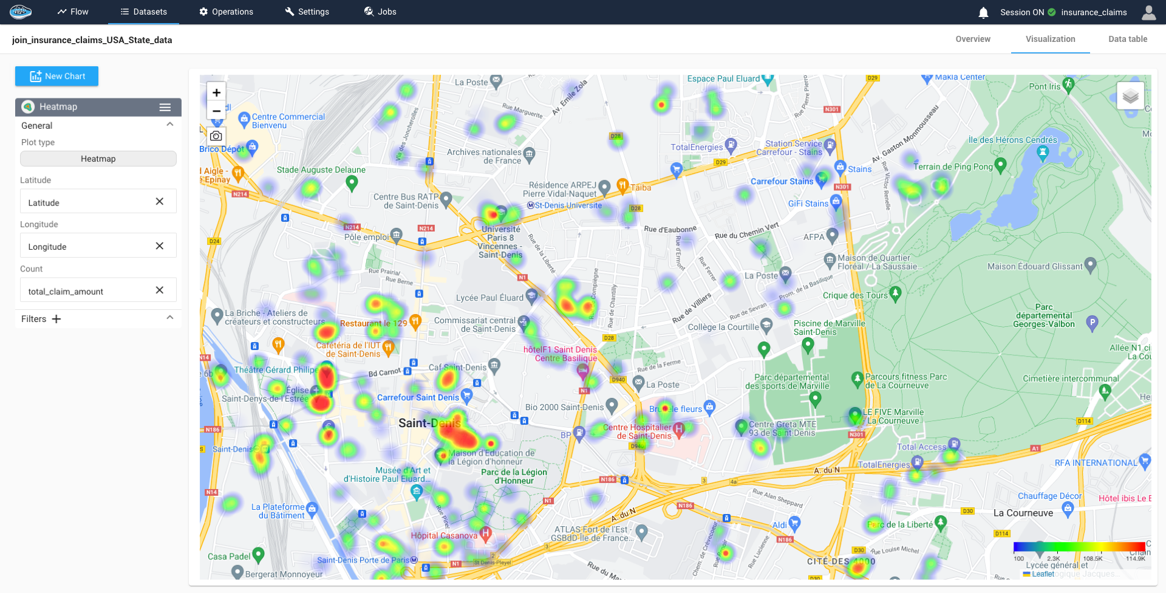This screenshot has width=1166, height=593.
Task: Collapse the General section
Action: click(170, 125)
